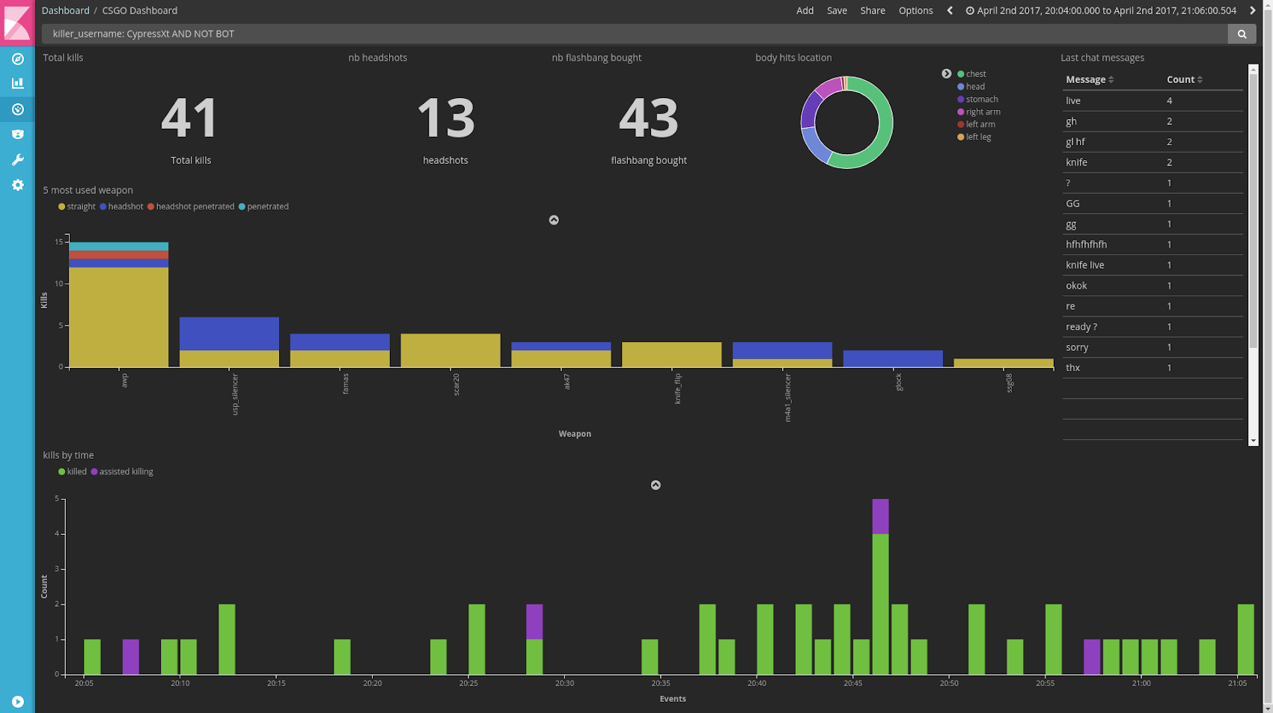1273x713 pixels.
Task: Click the 13 headshots metric
Action: 445,118
